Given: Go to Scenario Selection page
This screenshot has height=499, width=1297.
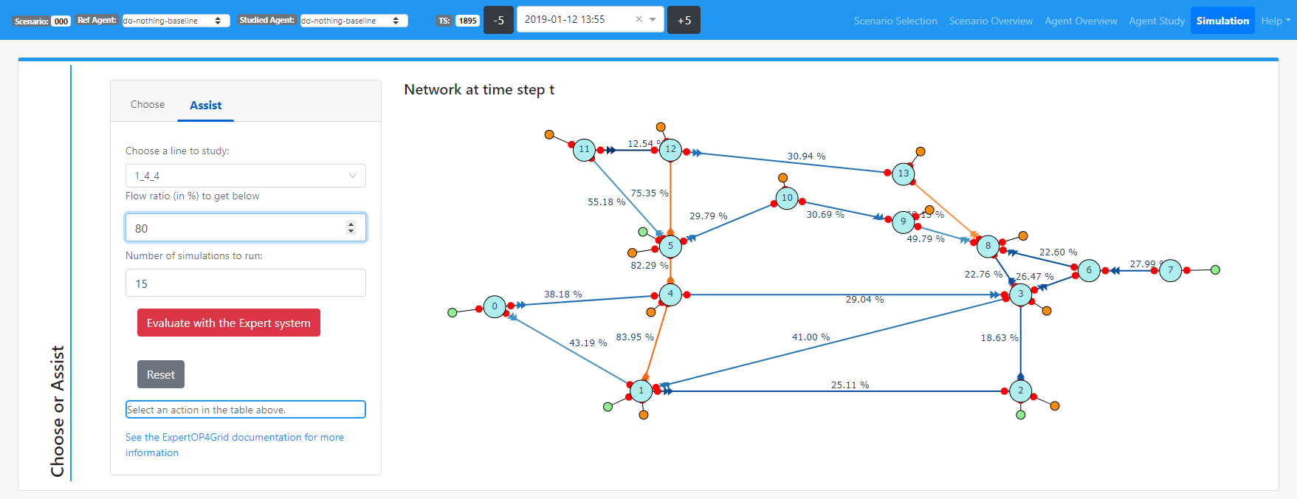Looking at the screenshot, I should [x=895, y=21].
